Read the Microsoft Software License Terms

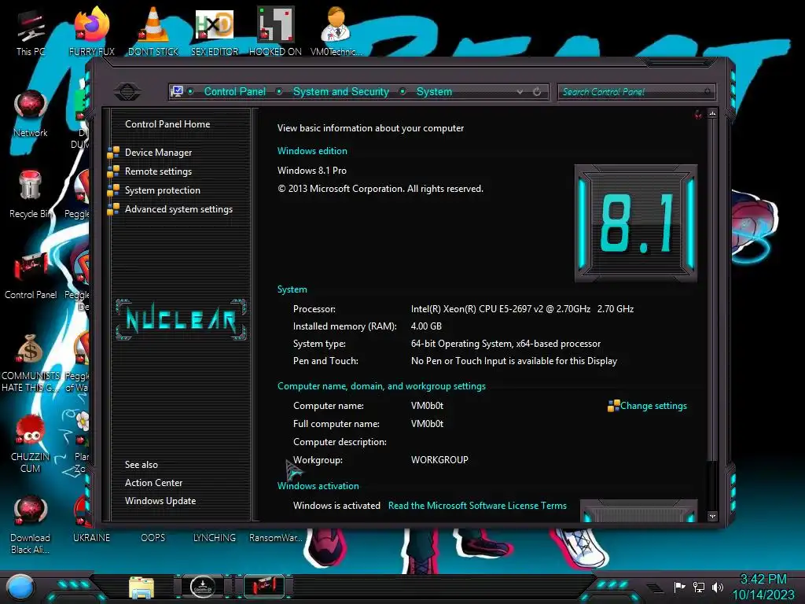[477, 506]
